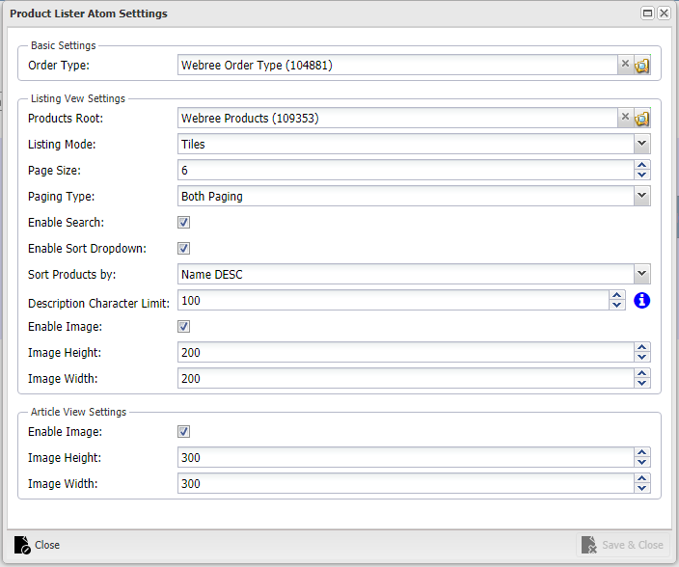Browse for Order Type with folder icon
The height and width of the screenshot is (567, 679).
pyautogui.click(x=641, y=66)
